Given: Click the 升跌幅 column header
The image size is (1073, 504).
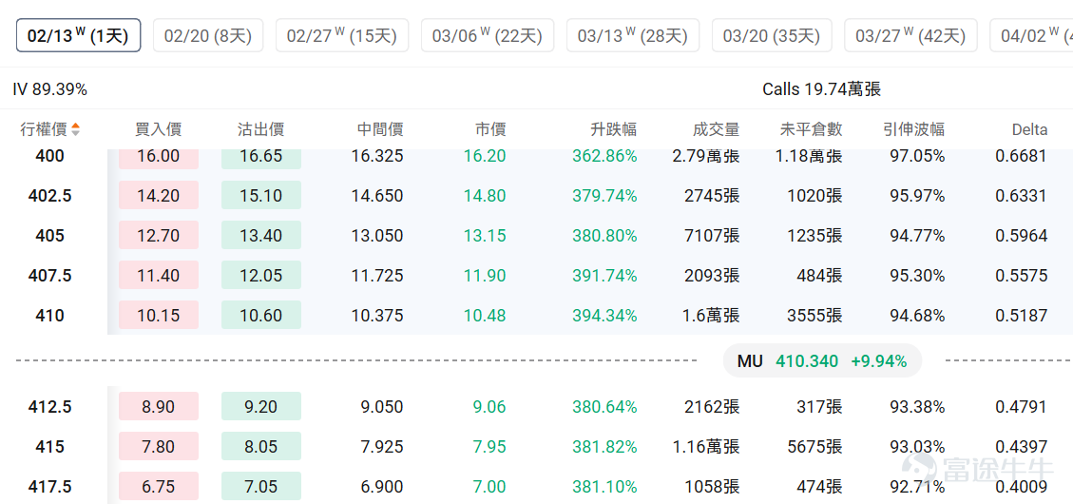Looking at the screenshot, I should (x=614, y=128).
